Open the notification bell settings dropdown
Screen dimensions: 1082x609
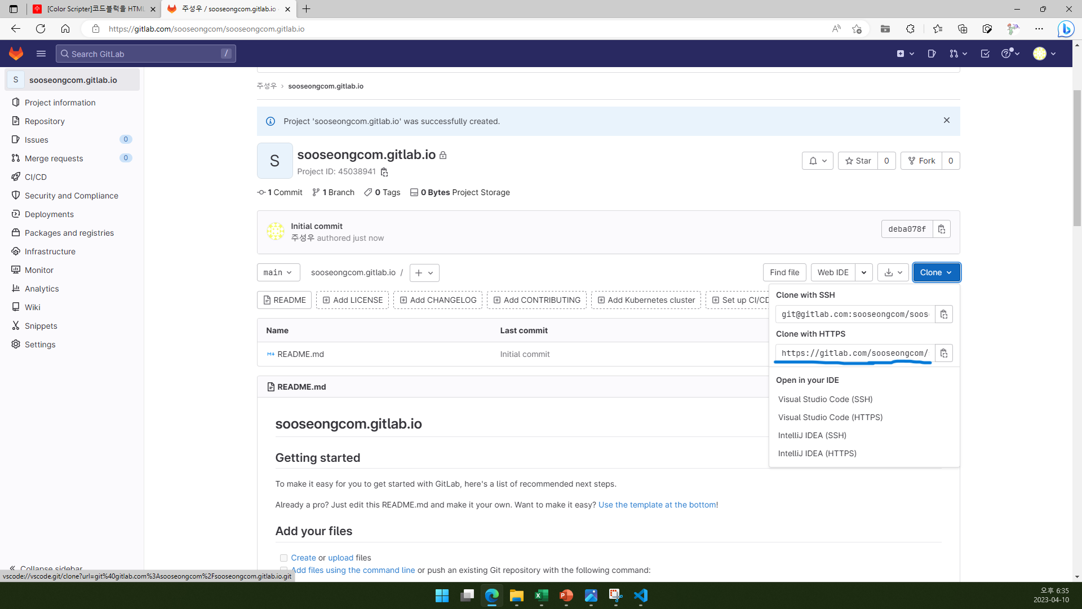(818, 161)
